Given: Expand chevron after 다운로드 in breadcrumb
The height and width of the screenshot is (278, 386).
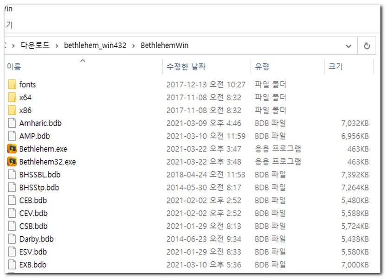Looking at the screenshot, I should coord(57,46).
